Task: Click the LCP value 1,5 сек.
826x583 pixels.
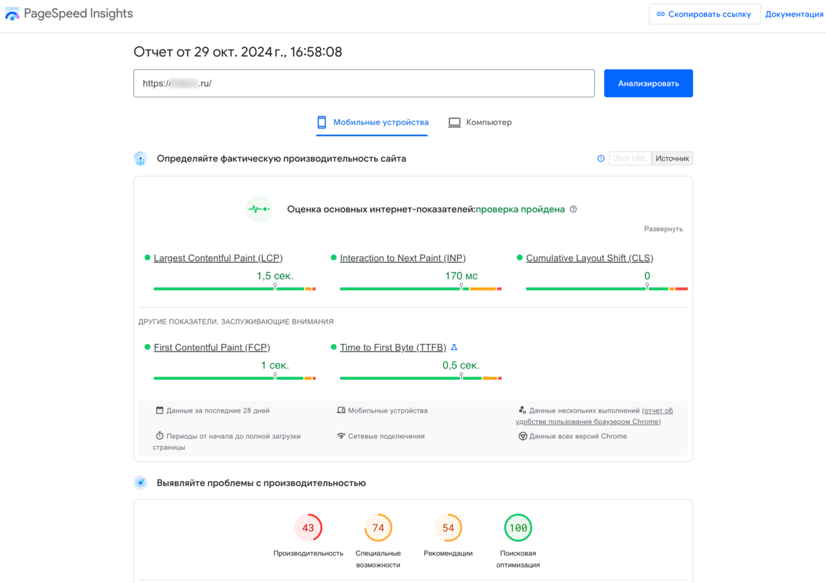Action: pos(275,276)
